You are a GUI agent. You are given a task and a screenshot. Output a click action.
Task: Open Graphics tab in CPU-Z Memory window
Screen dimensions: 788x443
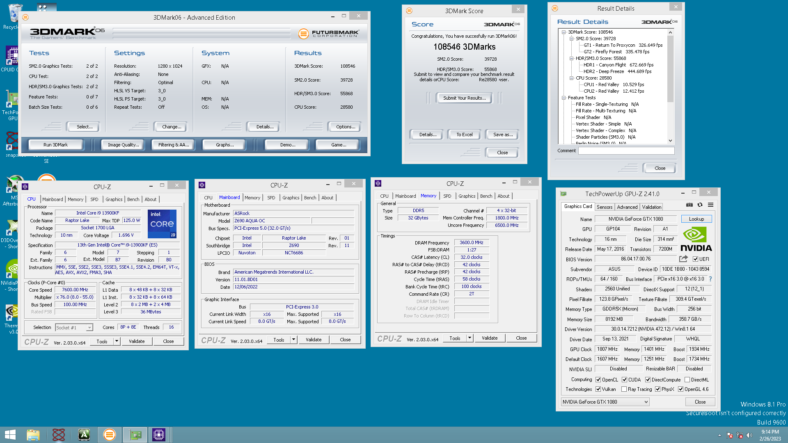coord(467,196)
